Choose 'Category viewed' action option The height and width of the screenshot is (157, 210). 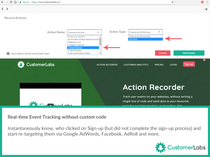[83, 45]
